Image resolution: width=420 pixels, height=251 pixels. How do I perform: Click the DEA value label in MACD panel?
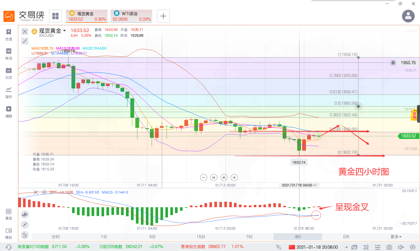pyautogui.click(x=87, y=192)
